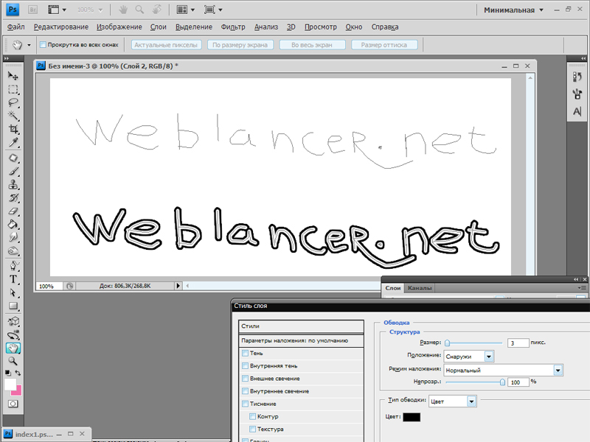
Task: Switch to the Слои tab
Action: coord(393,288)
